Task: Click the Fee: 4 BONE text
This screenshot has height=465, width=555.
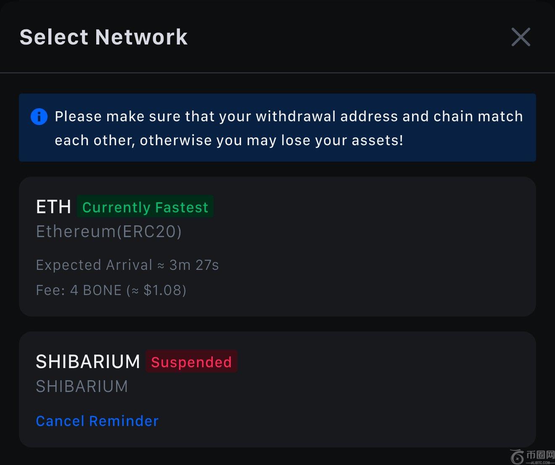Action: (79, 290)
